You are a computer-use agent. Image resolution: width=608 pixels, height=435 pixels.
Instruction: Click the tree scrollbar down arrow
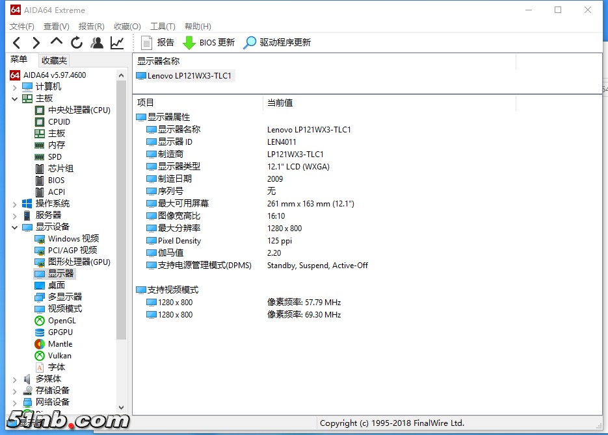[x=122, y=407]
